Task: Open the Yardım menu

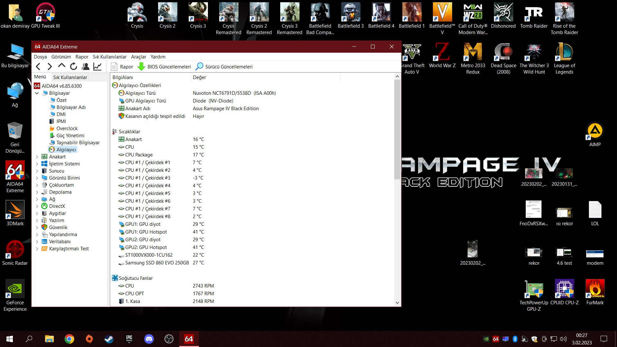Action: click(158, 57)
